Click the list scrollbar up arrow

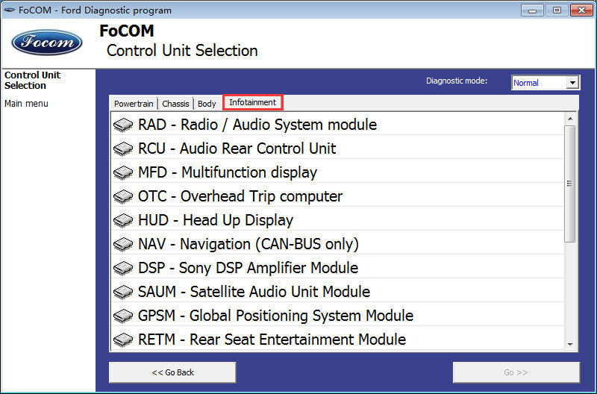tap(570, 119)
